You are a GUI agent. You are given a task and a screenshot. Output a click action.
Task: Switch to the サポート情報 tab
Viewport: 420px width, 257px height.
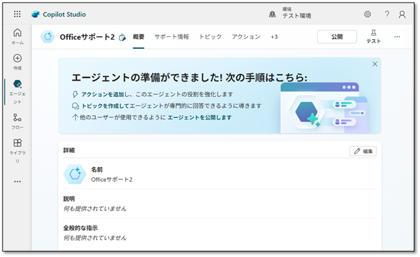coord(171,37)
